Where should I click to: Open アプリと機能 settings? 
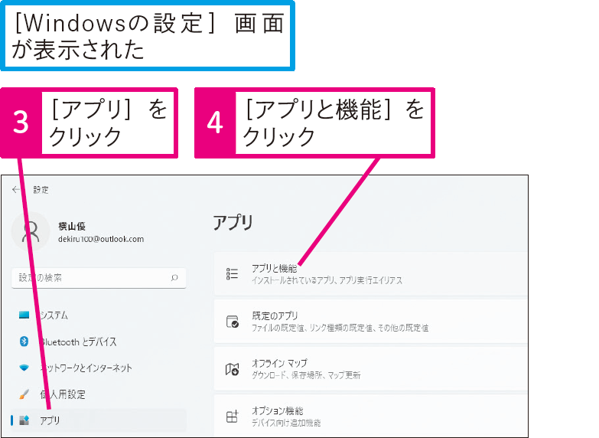[x=371, y=274]
